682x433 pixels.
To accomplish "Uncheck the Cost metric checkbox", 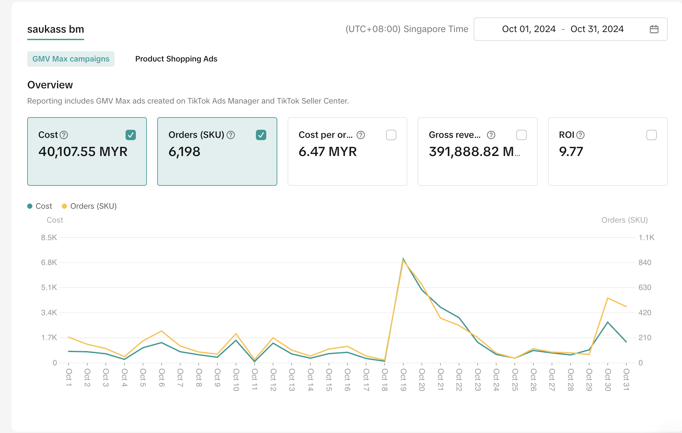I will click(131, 135).
